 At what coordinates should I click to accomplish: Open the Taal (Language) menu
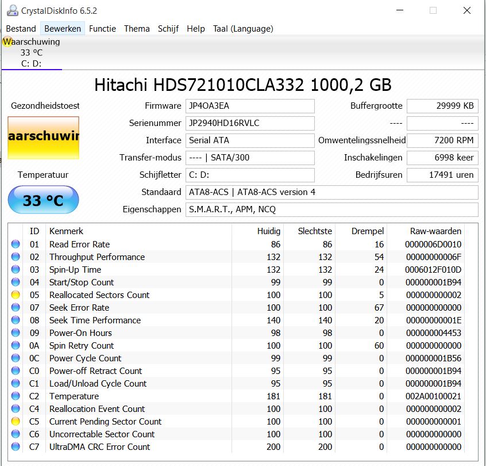(x=243, y=29)
